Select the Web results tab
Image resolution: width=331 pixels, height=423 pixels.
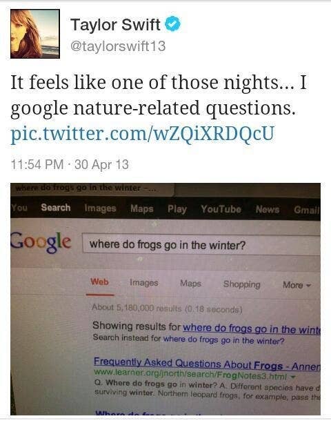(100, 282)
